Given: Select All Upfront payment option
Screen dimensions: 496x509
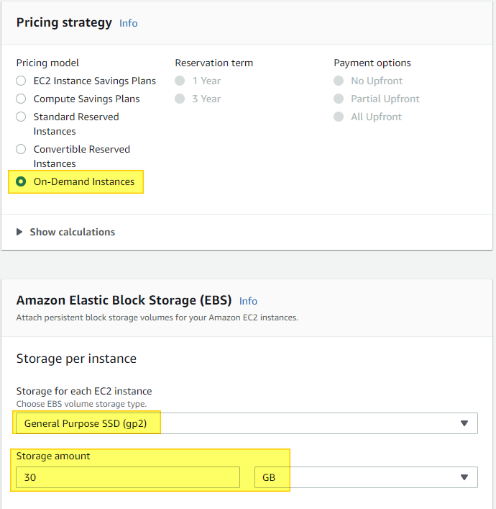Looking at the screenshot, I should click(x=339, y=117).
